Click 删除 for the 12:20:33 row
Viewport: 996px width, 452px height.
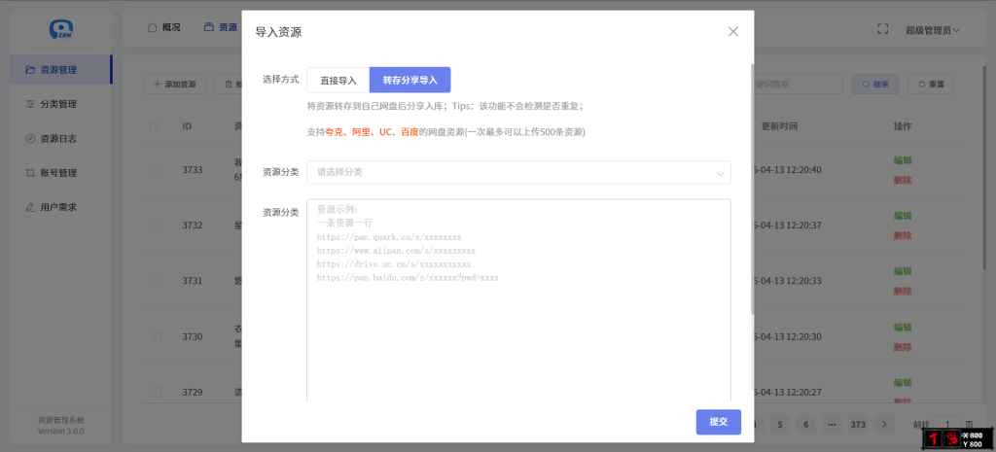(903, 291)
